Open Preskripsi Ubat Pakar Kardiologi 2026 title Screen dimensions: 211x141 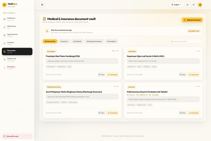pyautogui.click(x=63, y=56)
